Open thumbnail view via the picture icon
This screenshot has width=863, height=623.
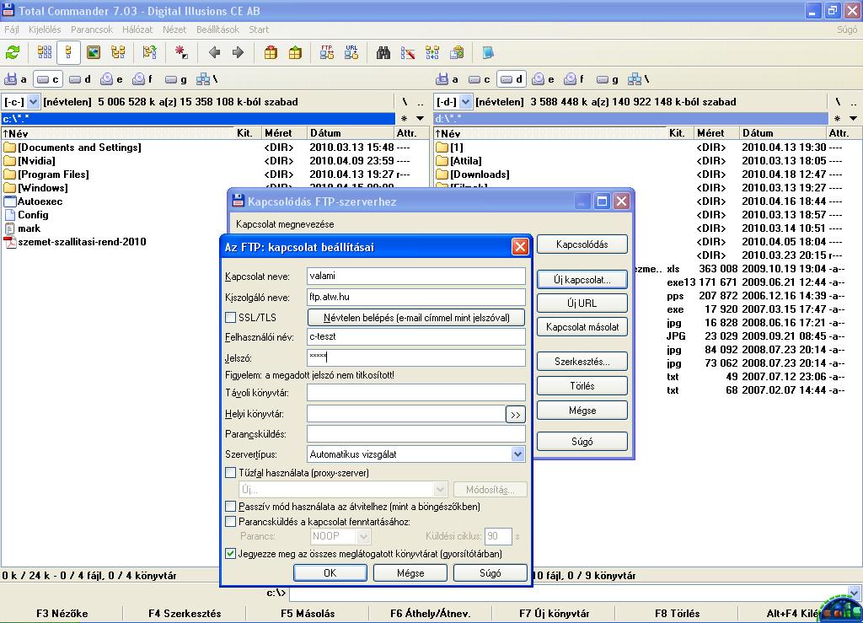pyautogui.click(x=94, y=53)
